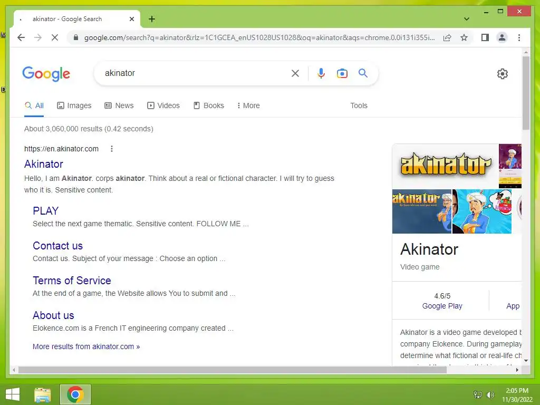Open the volume control tray icon

(490, 395)
